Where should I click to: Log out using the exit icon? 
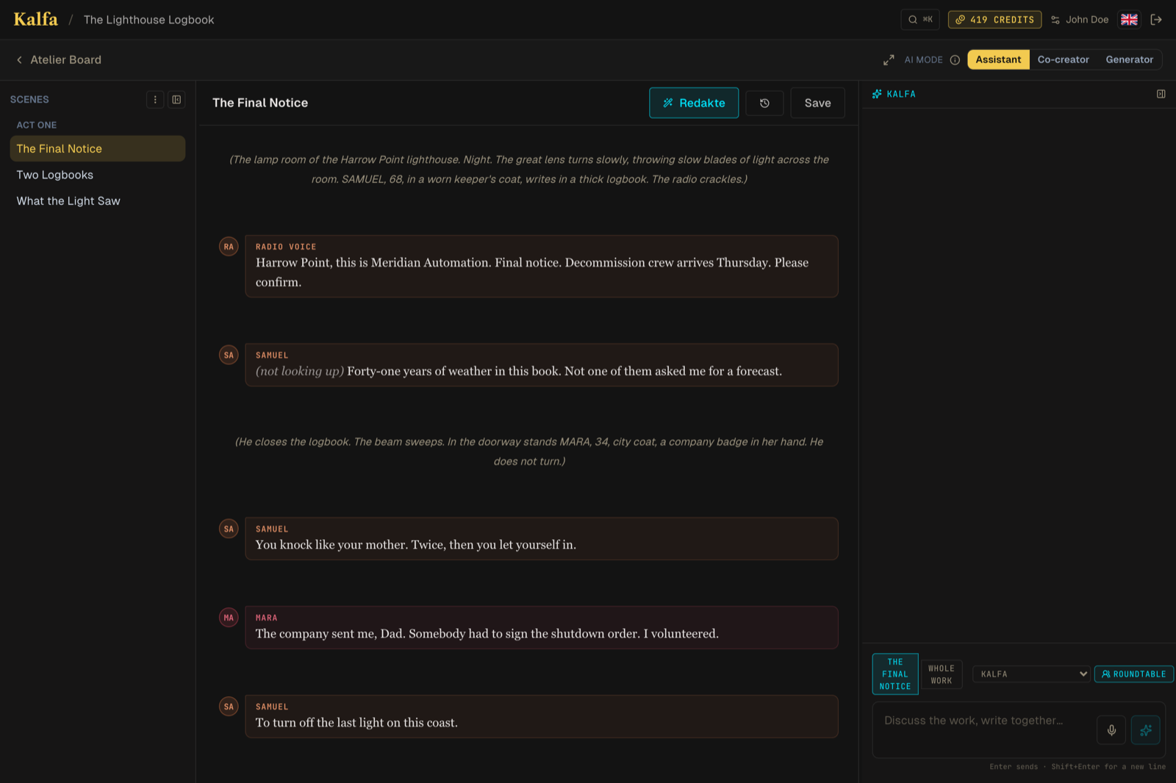tap(1156, 20)
